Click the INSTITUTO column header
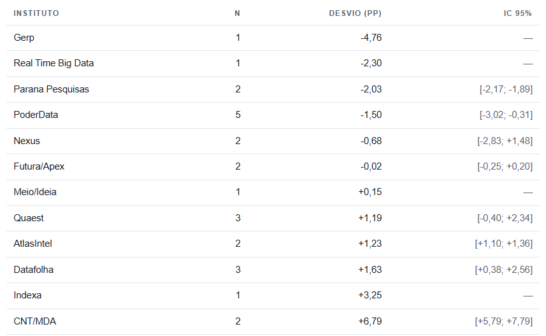The image size is (546, 336). pos(36,13)
